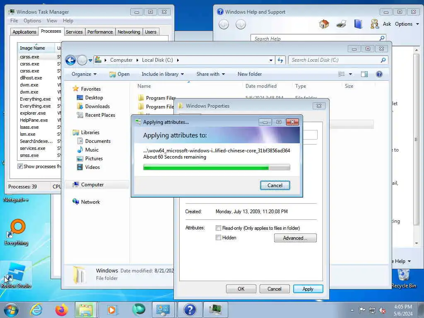Show hidden tray icons arrow
Screen dimensions: 424x318
coord(352,311)
